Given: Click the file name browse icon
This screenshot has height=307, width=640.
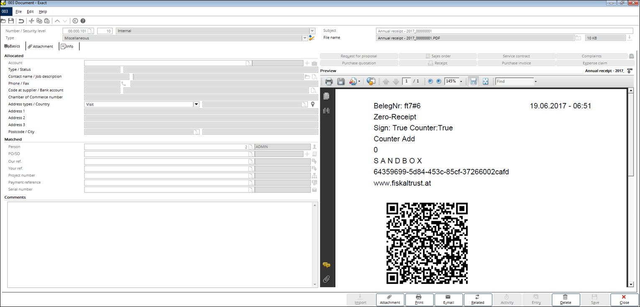Looking at the screenshot, I should click(578, 38).
